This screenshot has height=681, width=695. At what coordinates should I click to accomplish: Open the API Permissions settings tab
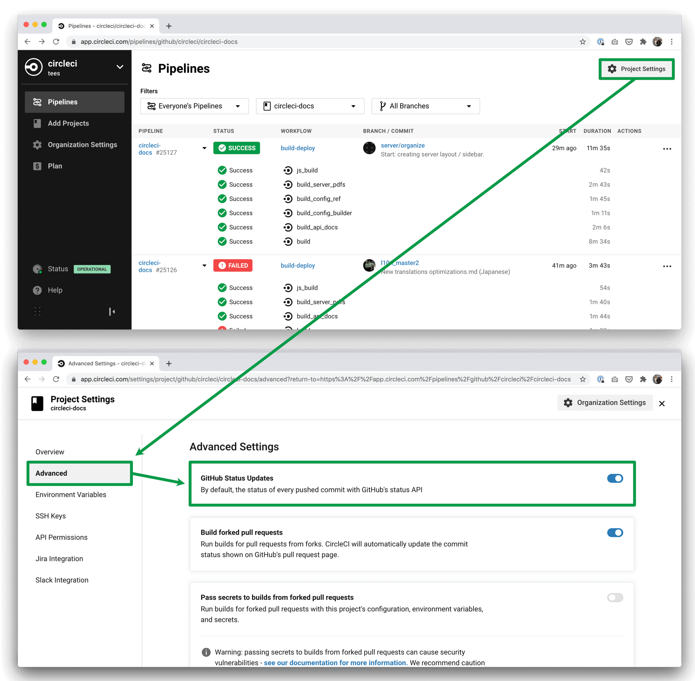(61, 538)
